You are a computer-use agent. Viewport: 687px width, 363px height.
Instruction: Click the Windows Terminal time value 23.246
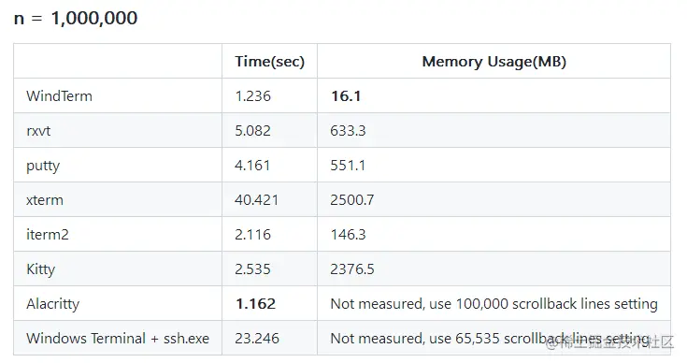coord(257,339)
